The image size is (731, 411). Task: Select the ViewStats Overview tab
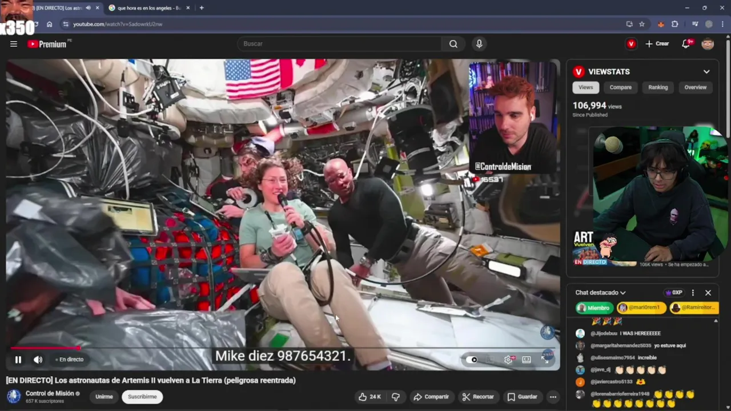tap(696, 87)
